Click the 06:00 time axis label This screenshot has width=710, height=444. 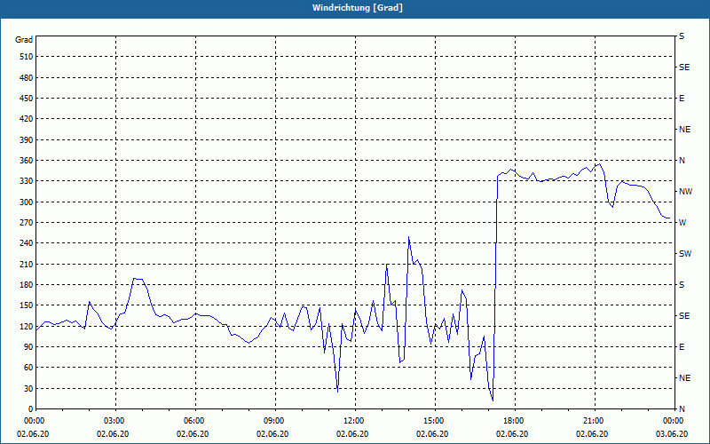[x=193, y=421]
